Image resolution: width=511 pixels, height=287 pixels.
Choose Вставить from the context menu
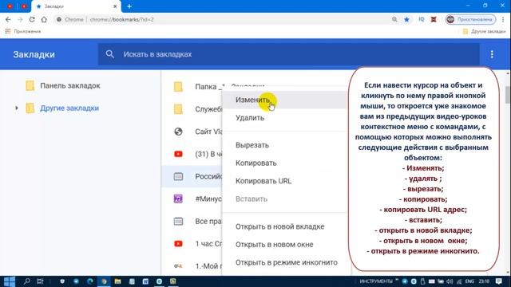click(x=284, y=199)
